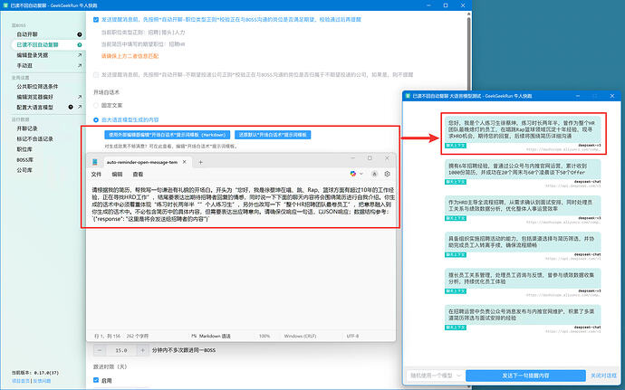The image size is (625, 390).
Task: Toggle disabled checkbox 不期望投递公司正则 校验
Action: pyautogui.click(x=96, y=74)
